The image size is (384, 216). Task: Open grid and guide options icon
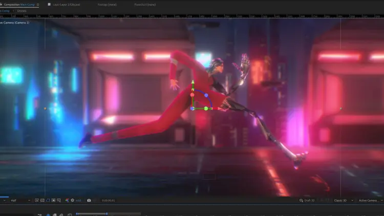point(59,200)
